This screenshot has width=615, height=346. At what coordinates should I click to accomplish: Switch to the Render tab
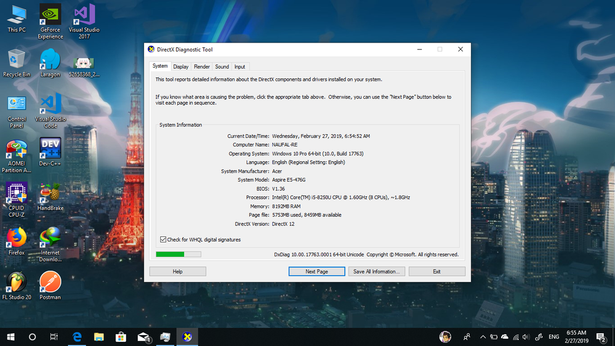click(201, 66)
